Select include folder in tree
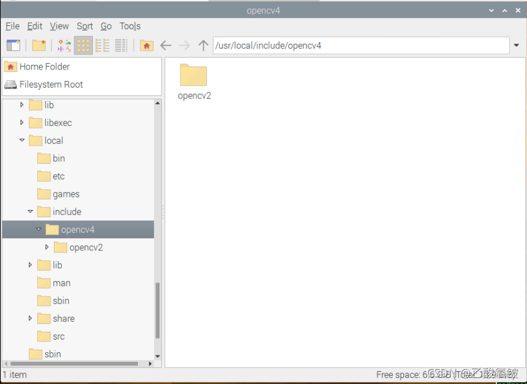 click(78, 212)
